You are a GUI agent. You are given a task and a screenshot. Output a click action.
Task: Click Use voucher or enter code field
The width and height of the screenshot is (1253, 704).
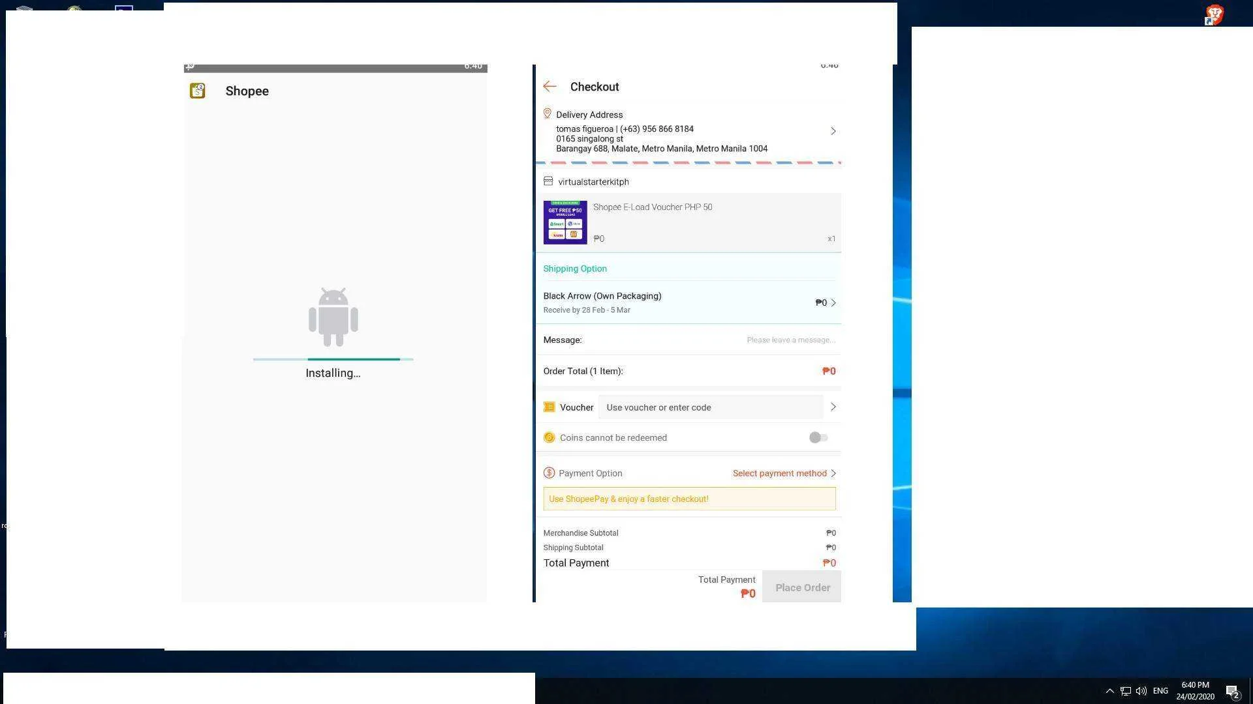pos(711,407)
